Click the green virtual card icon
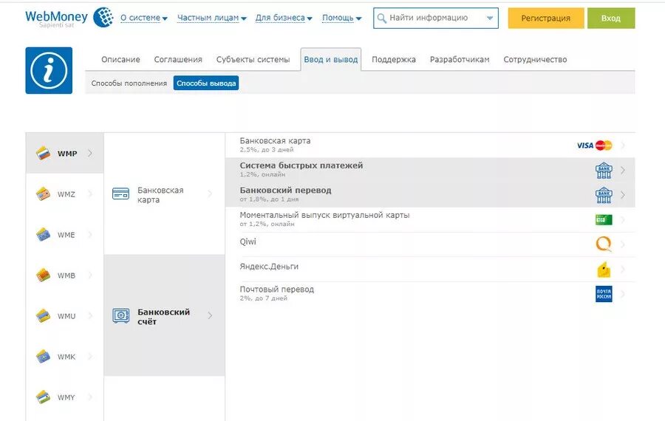This screenshot has height=421, width=665. pyautogui.click(x=604, y=219)
